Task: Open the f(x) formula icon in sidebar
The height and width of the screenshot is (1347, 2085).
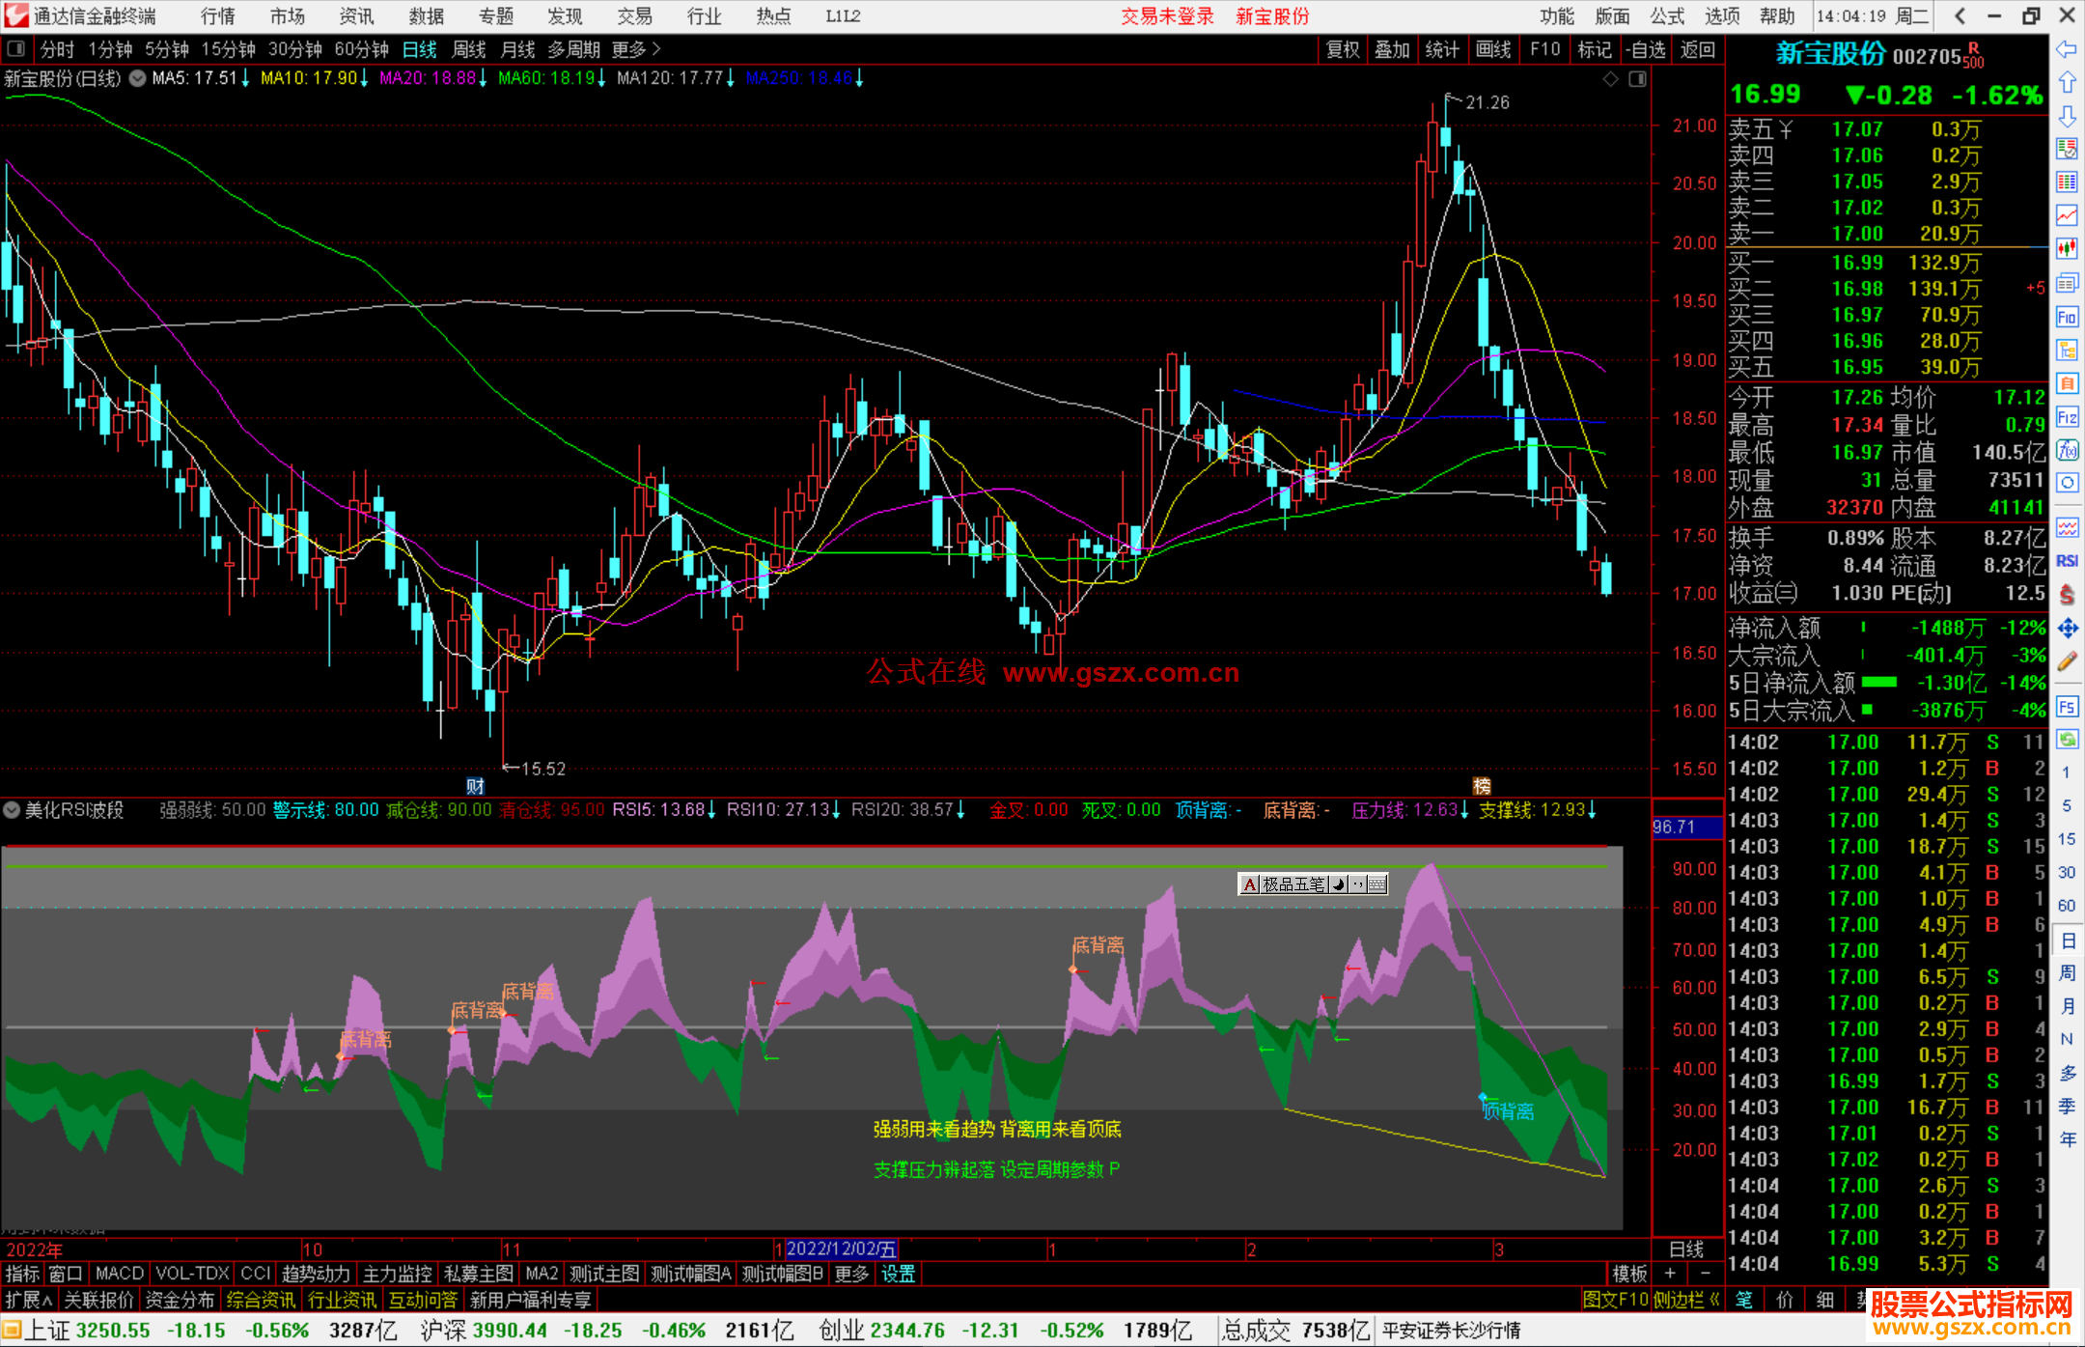Action: click(x=2067, y=450)
